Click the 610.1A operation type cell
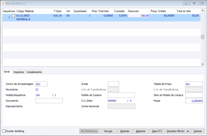 pyautogui.click(x=57, y=16)
